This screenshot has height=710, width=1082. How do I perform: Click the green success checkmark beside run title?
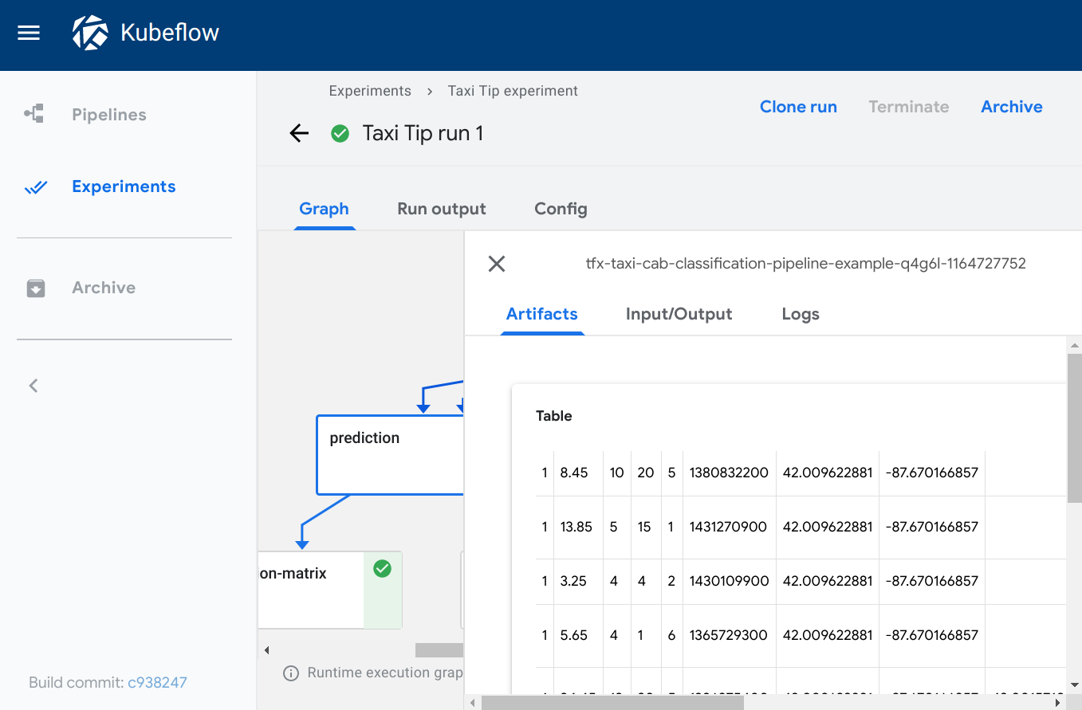[340, 133]
